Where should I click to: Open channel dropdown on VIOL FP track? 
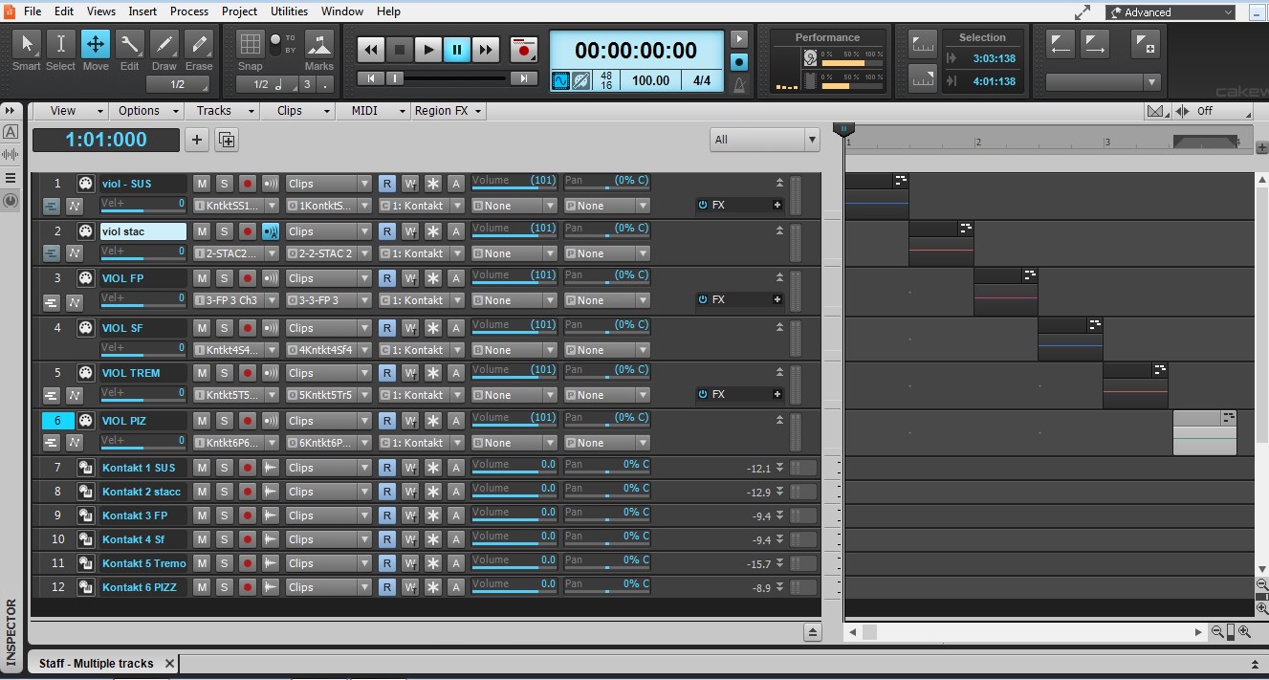click(x=421, y=300)
